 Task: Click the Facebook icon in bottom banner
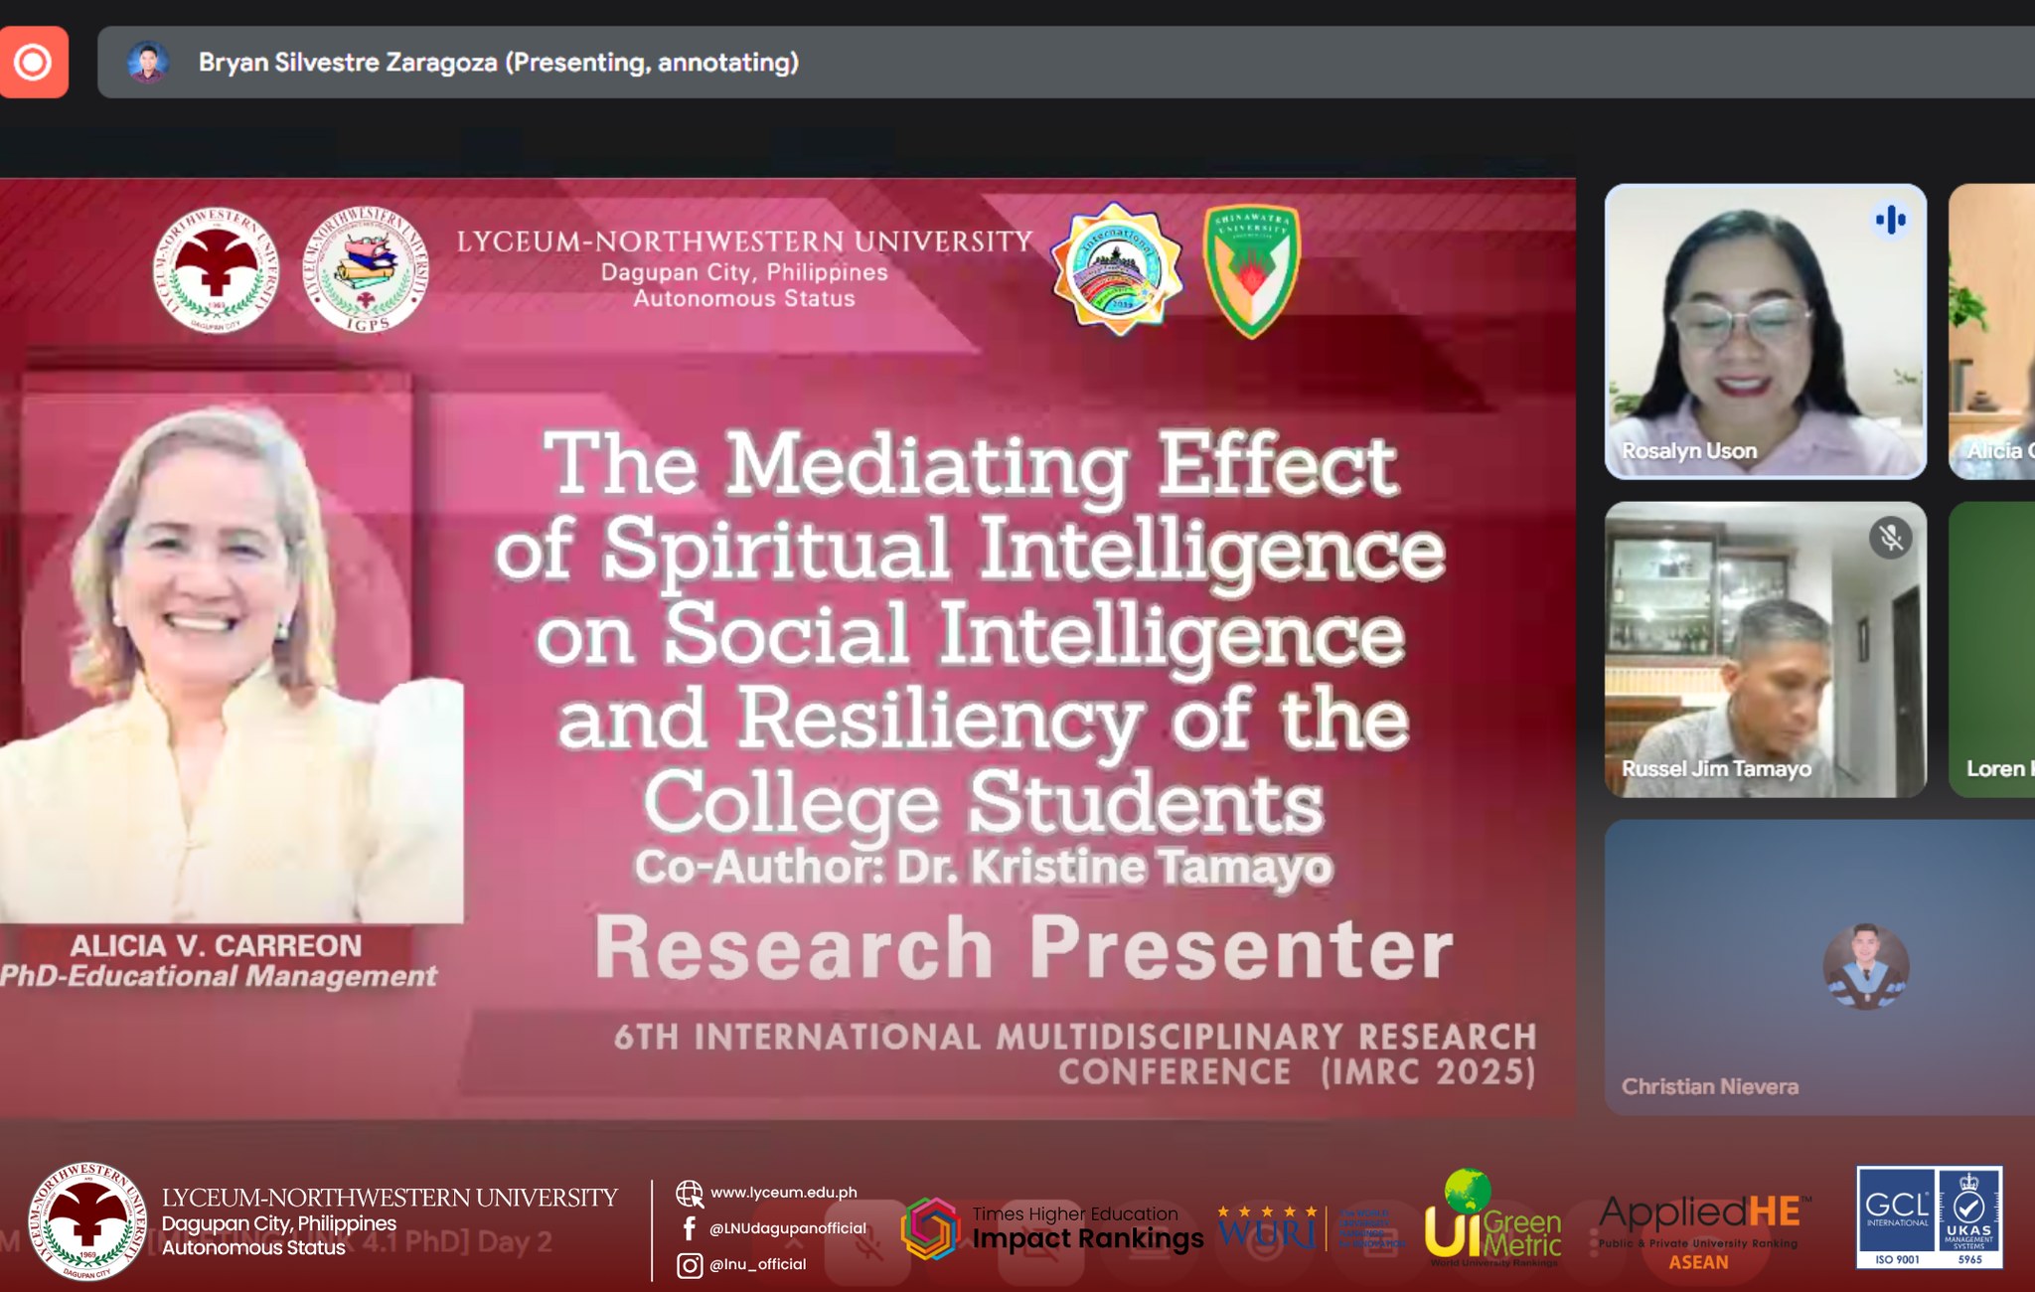(689, 1228)
